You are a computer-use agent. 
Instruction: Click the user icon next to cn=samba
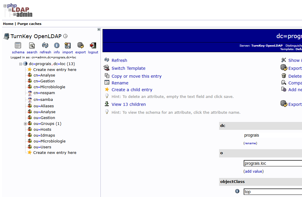(30, 100)
